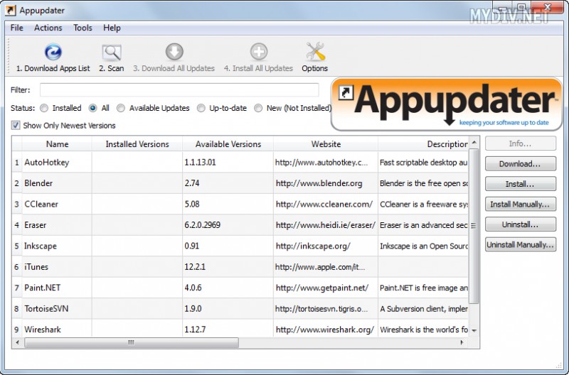The height and width of the screenshot is (375, 569).
Task: Select the New (Not Installed) radio button
Action: [x=258, y=108]
